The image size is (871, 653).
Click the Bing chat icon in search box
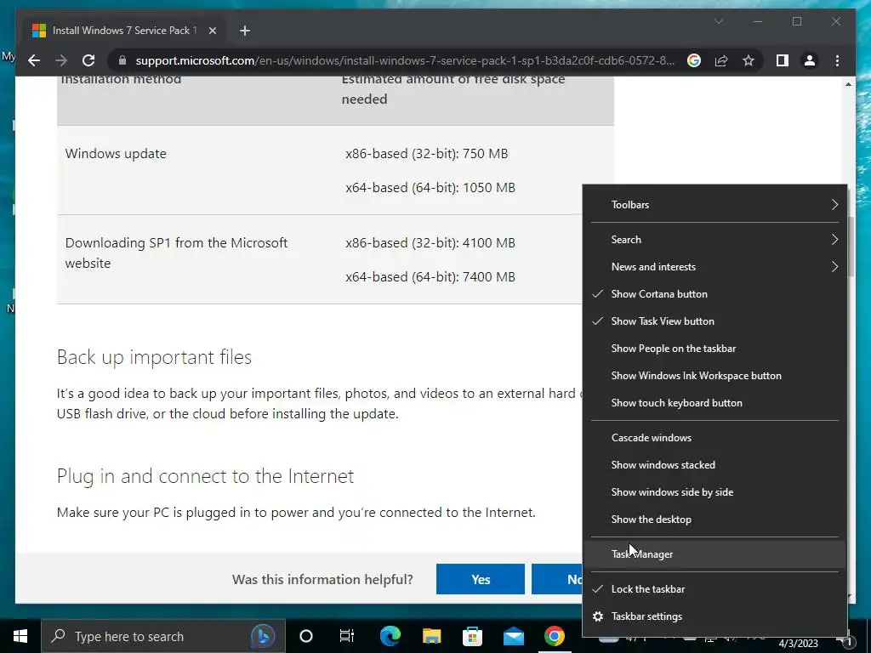[263, 636]
